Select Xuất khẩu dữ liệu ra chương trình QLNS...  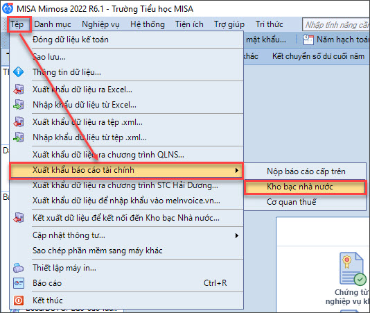pos(127,155)
